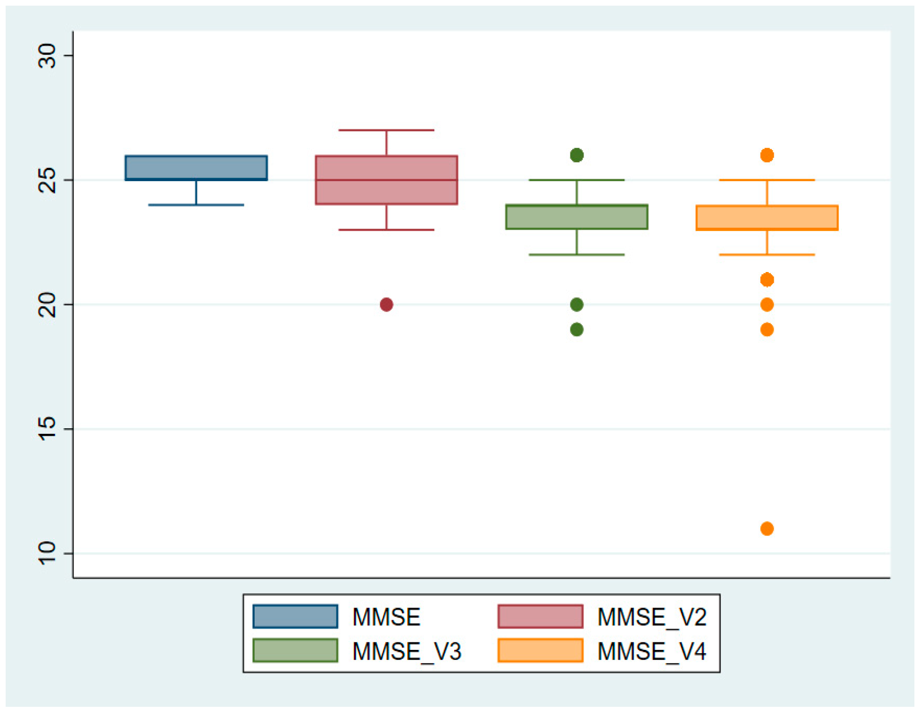Image resolution: width=921 pixels, height=712 pixels.
Task: Click the y-axis label 30
Action: click(x=47, y=56)
